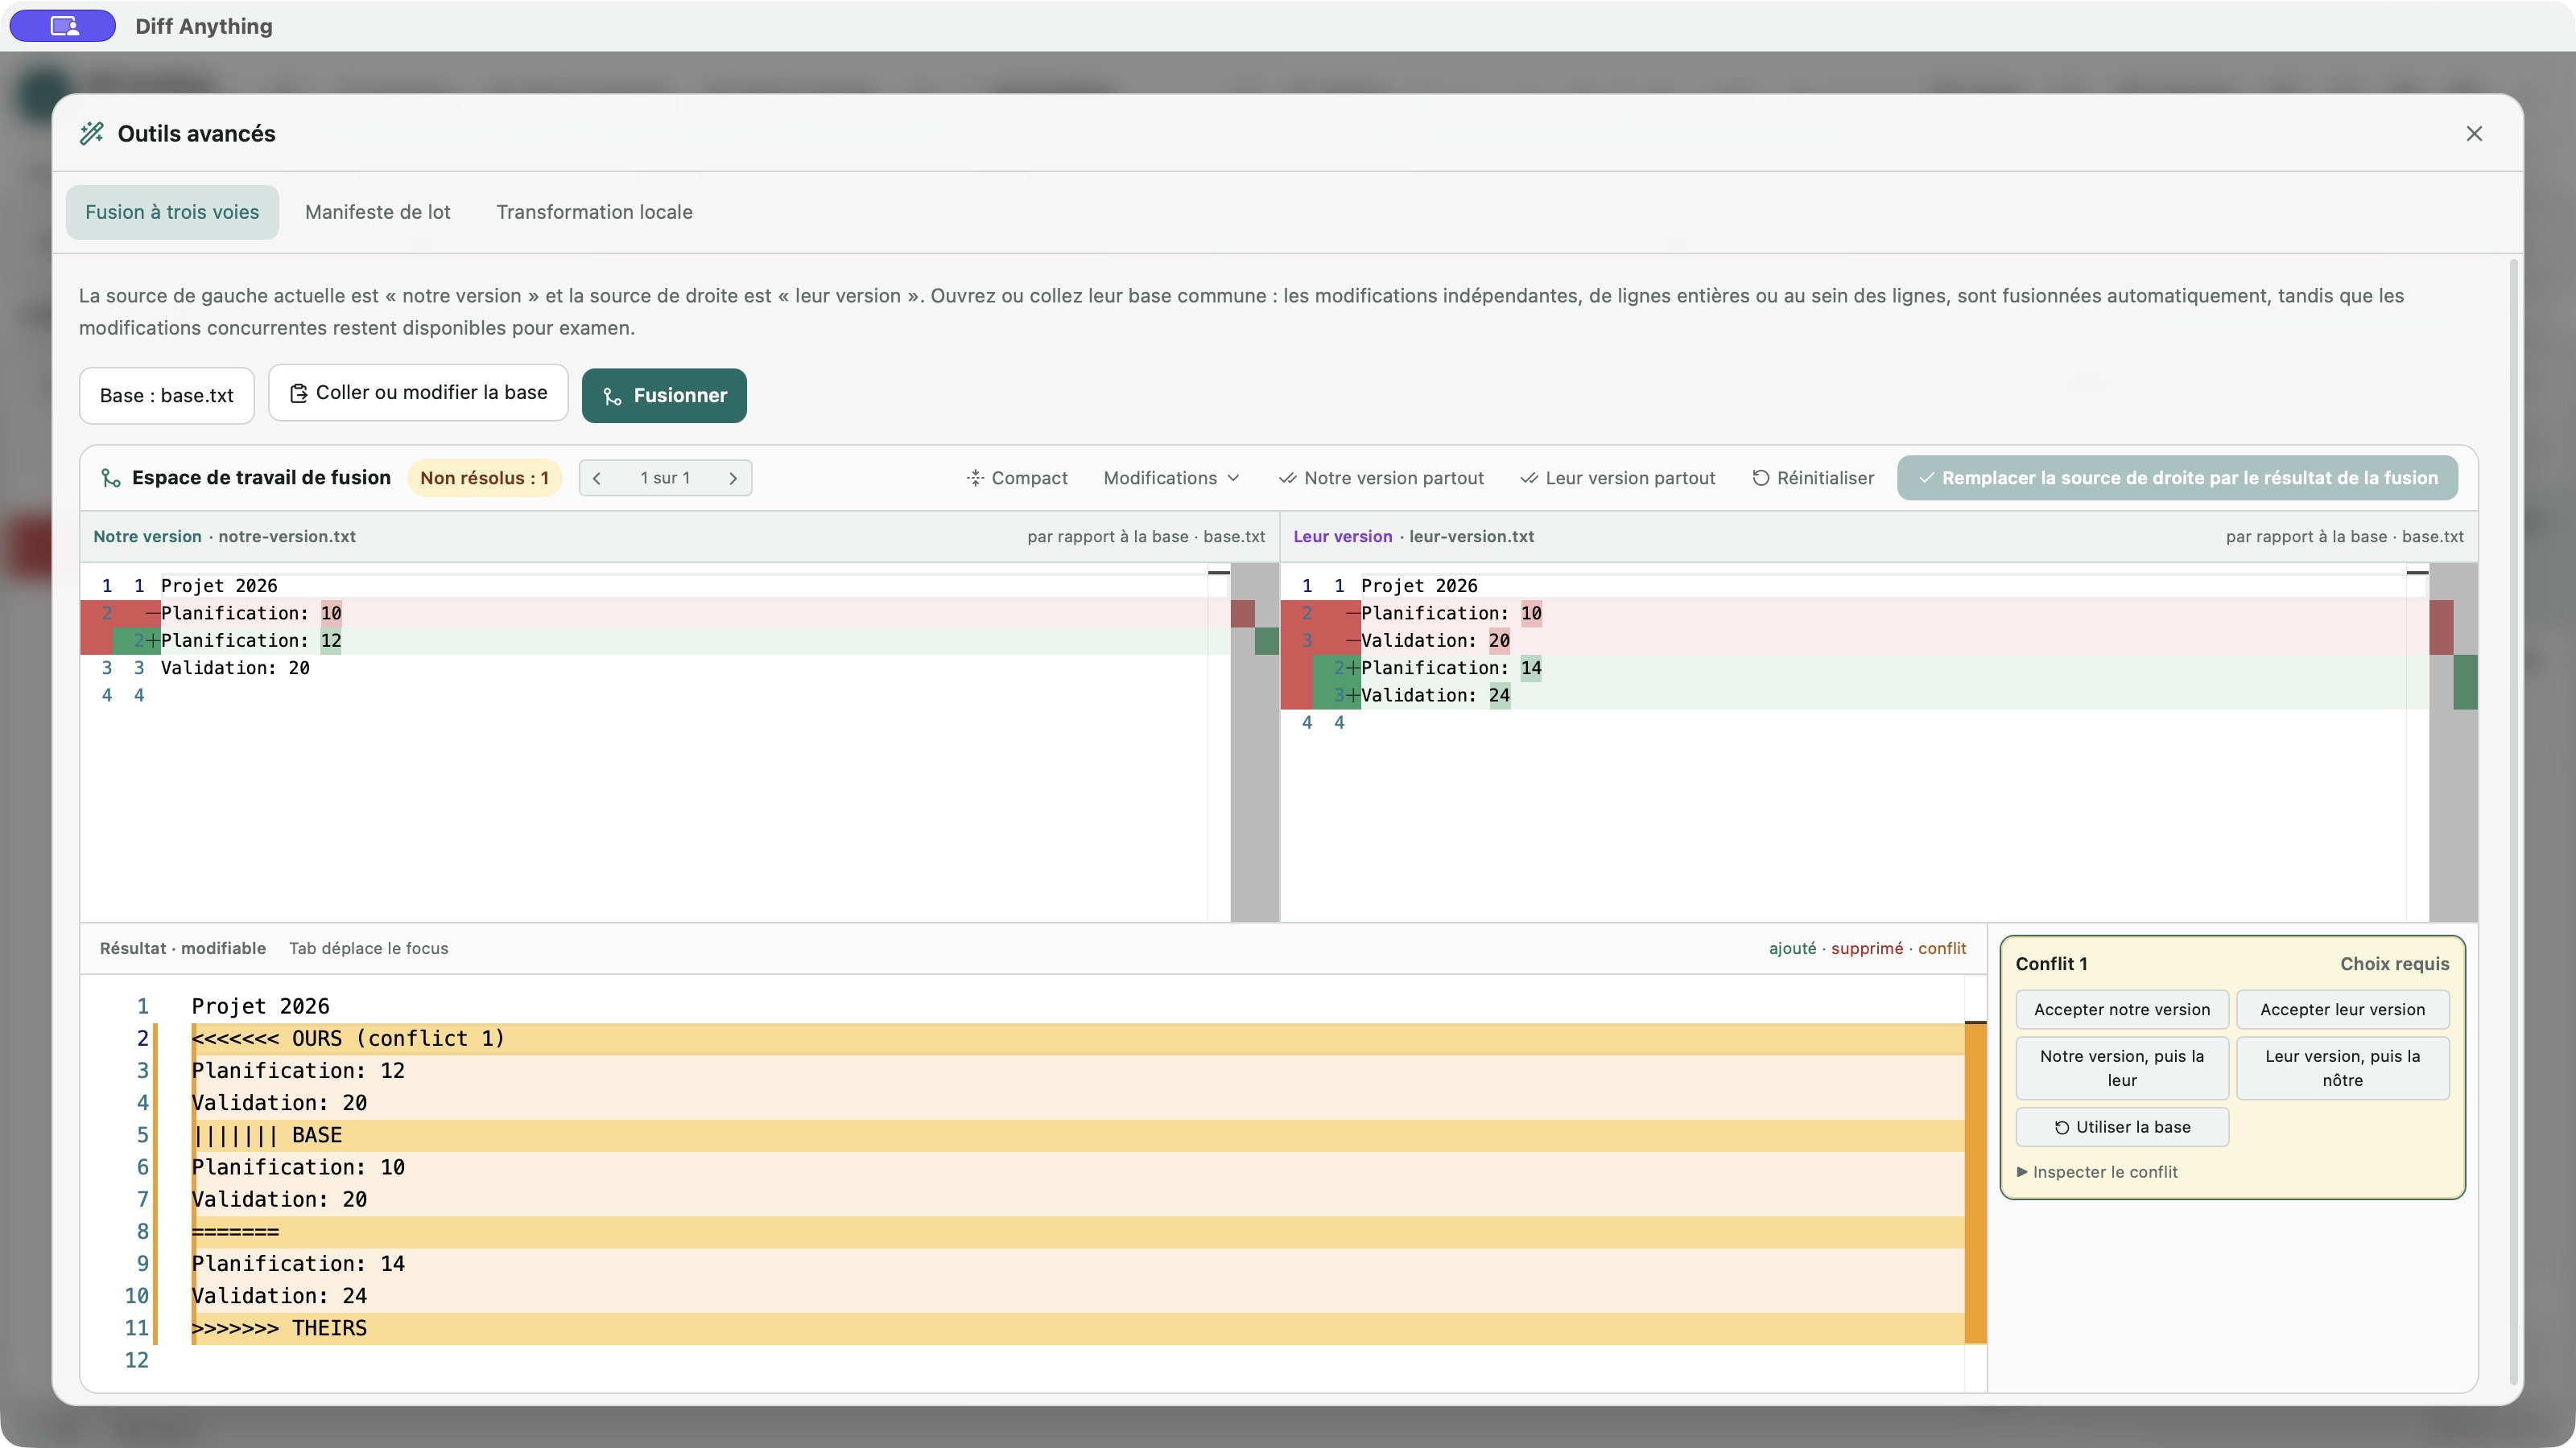Click the Base : base.txt button

(x=167, y=396)
